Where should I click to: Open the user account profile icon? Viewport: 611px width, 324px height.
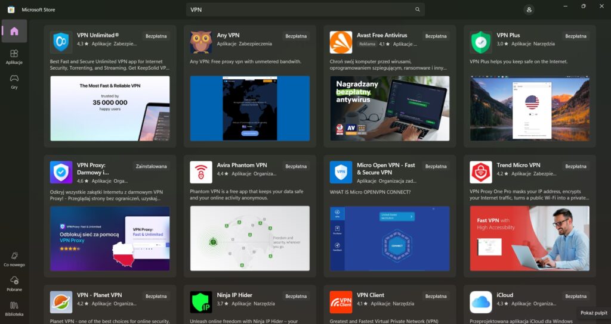529,10
